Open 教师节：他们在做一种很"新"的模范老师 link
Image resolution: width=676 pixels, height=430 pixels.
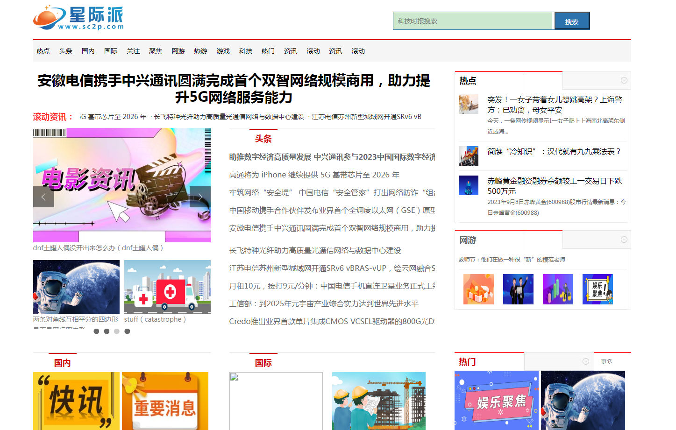[x=512, y=259]
